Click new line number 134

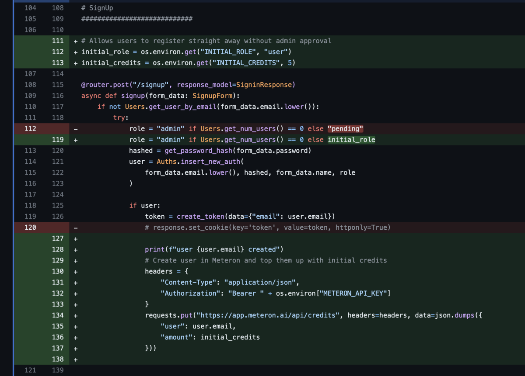coord(57,315)
